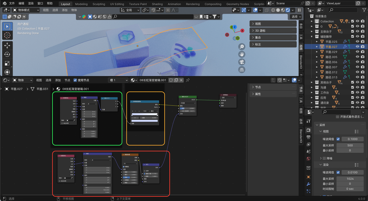The width and height of the screenshot is (368, 201).
Task: Switch to the Shading workspace tab
Action: pyautogui.click(x=157, y=4)
